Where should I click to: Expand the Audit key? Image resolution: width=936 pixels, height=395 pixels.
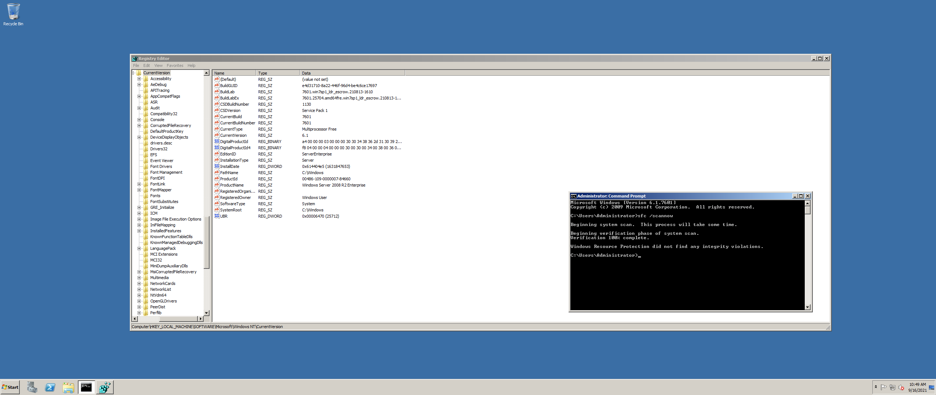coord(139,108)
